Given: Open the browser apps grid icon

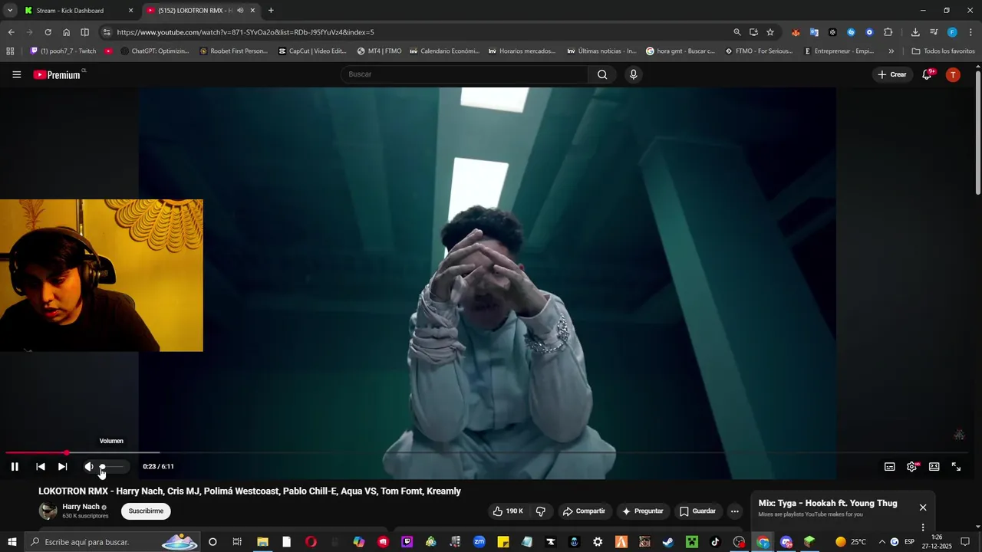Looking at the screenshot, I should pos(10,51).
